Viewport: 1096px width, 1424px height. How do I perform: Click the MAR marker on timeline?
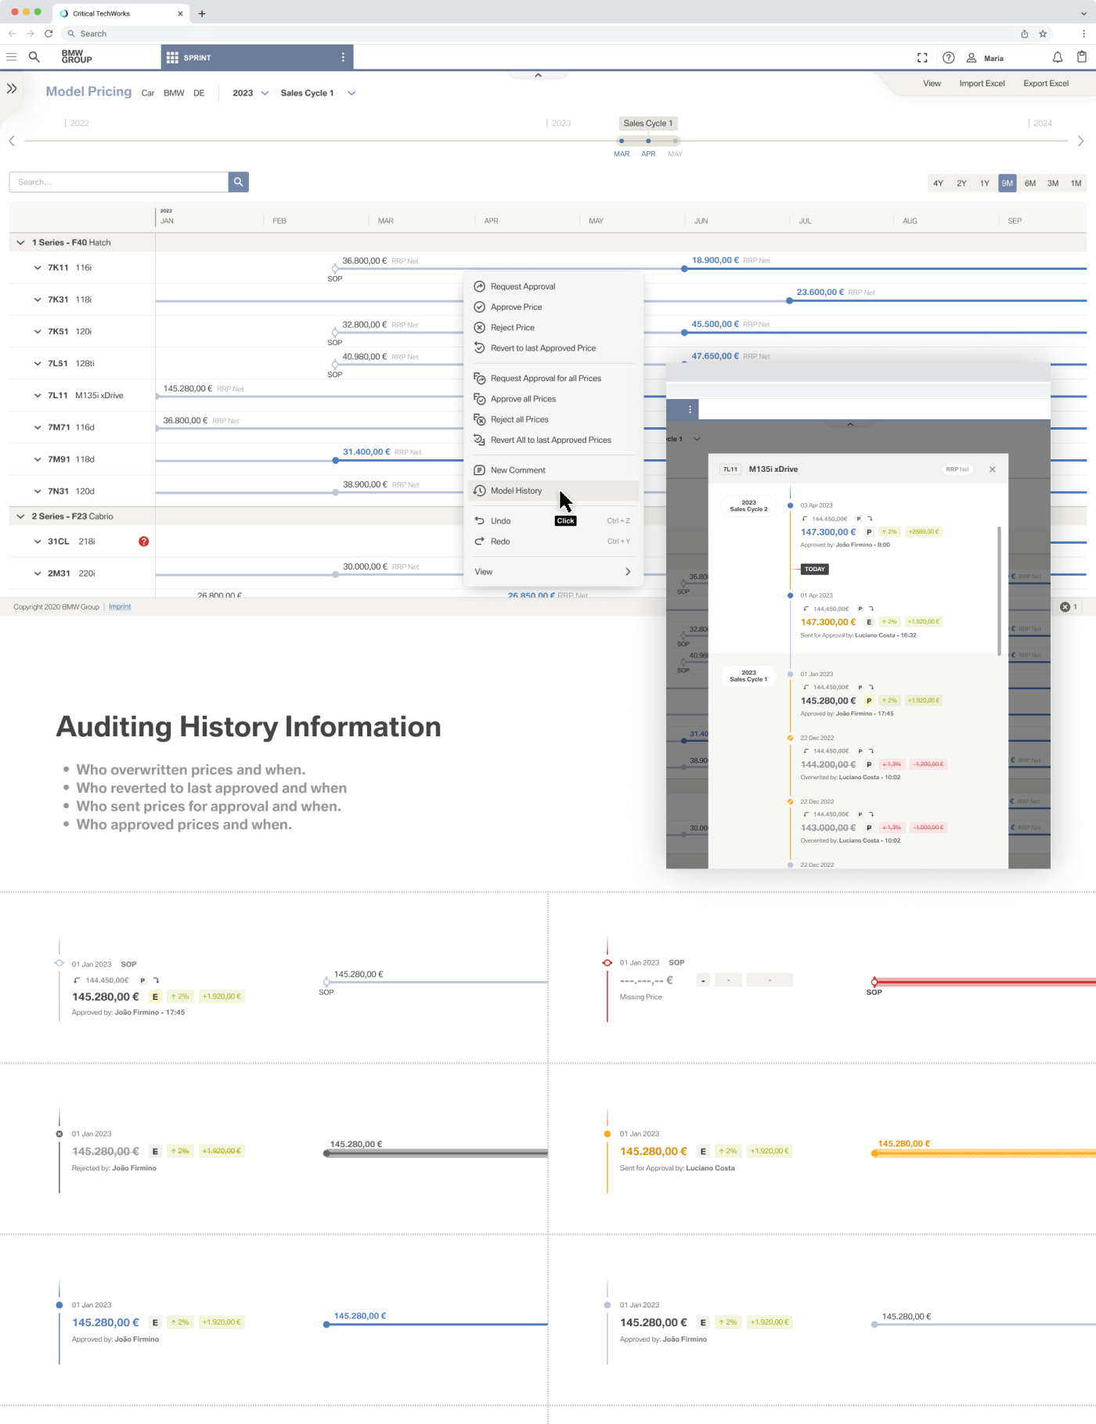[622, 142]
